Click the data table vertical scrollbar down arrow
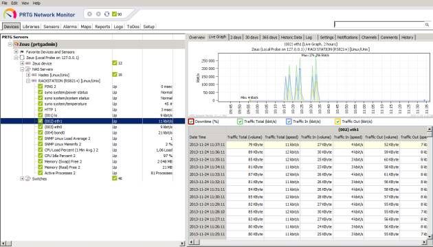 [x=430, y=237]
